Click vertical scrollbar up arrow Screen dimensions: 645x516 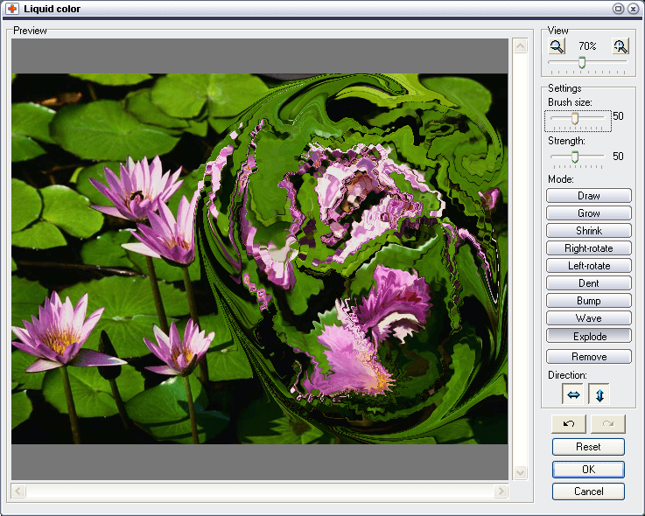521,45
